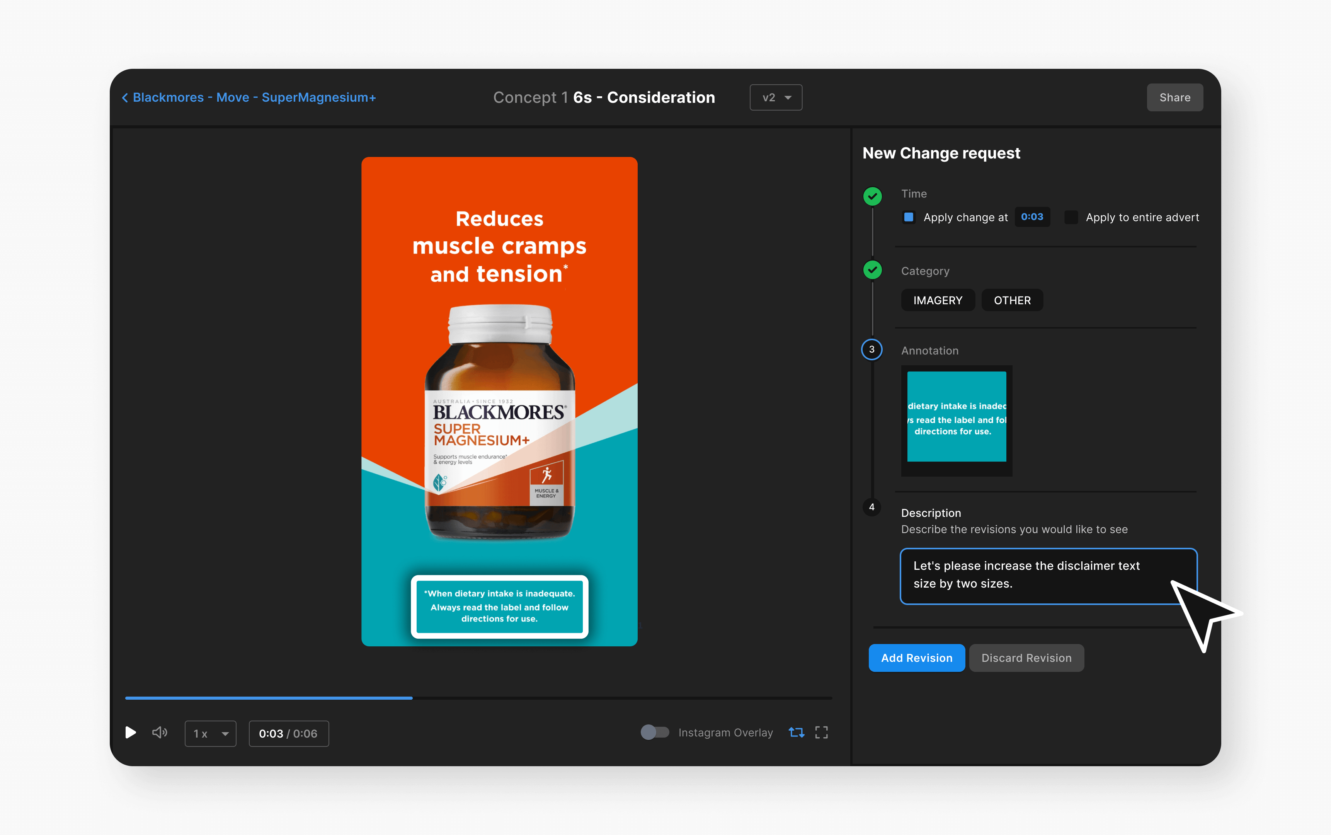Select the OTHER category tag
The image size is (1331, 835).
coord(1012,300)
